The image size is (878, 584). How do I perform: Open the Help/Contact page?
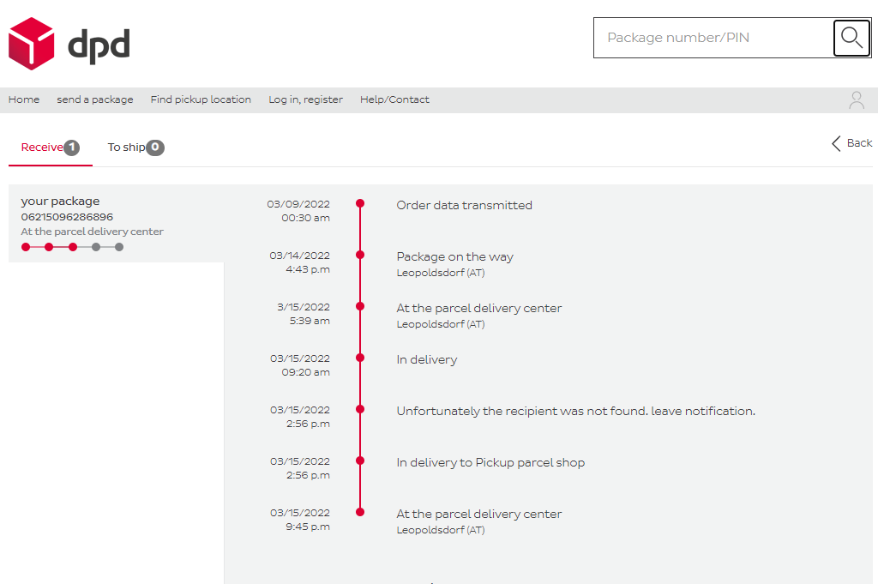394,99
